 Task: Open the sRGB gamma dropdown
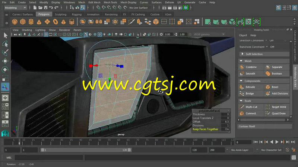209,35
